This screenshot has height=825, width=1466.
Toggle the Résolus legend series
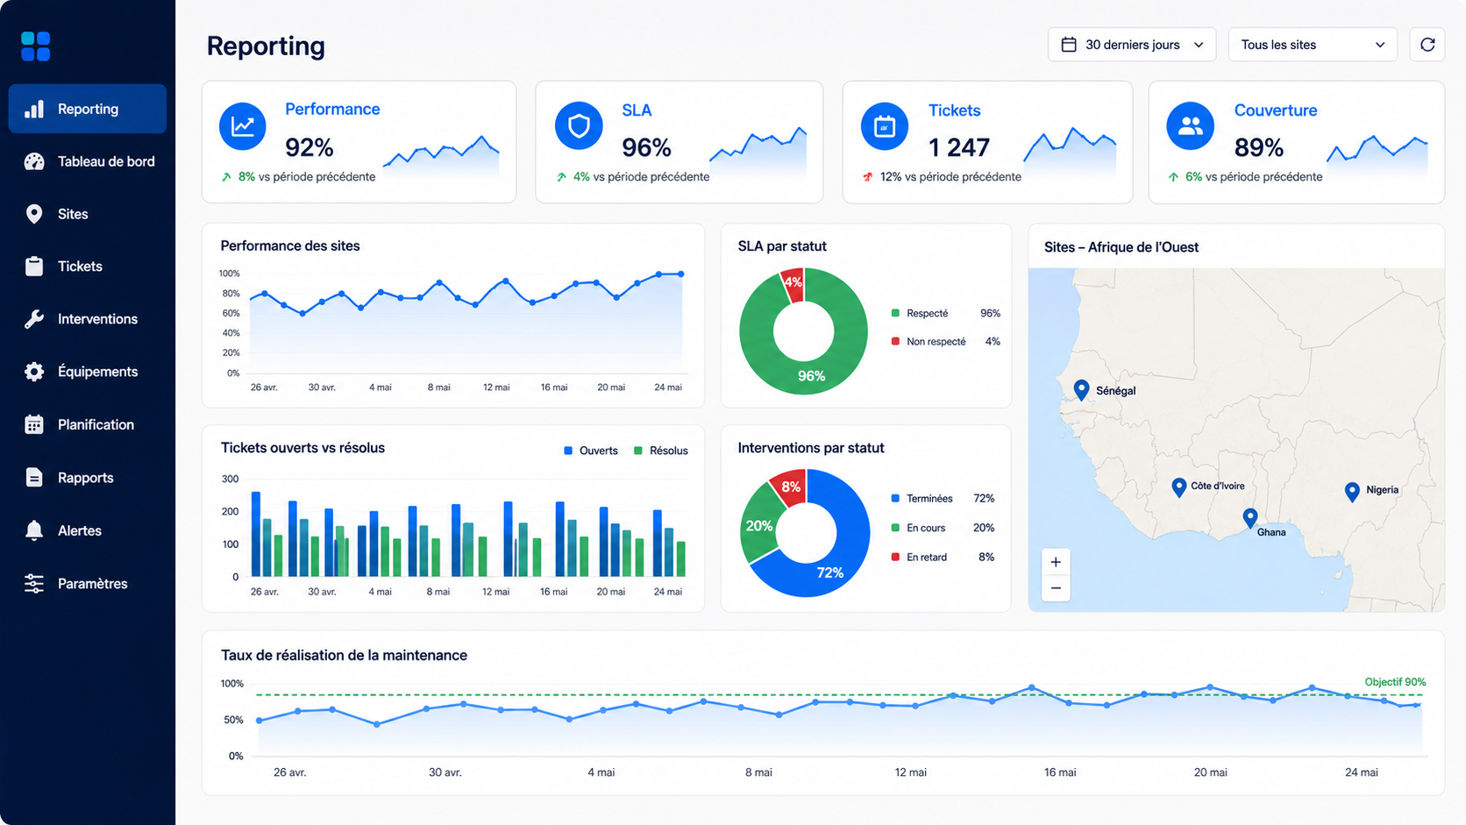(x=661, y=451)
